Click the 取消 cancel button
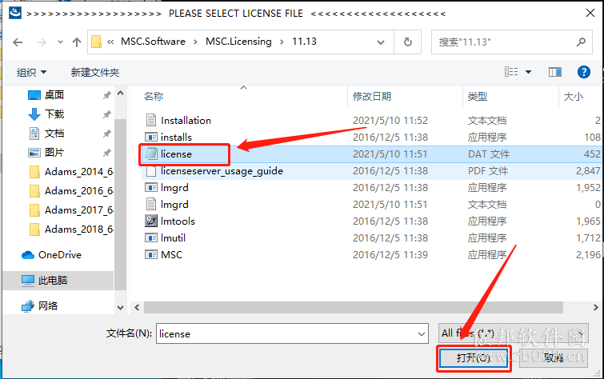The width and height of the screenshot is (604, 379). point(554,358)
